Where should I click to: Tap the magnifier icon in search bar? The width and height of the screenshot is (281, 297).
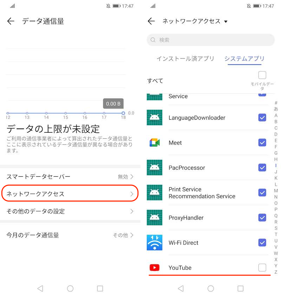pos(153,40)
